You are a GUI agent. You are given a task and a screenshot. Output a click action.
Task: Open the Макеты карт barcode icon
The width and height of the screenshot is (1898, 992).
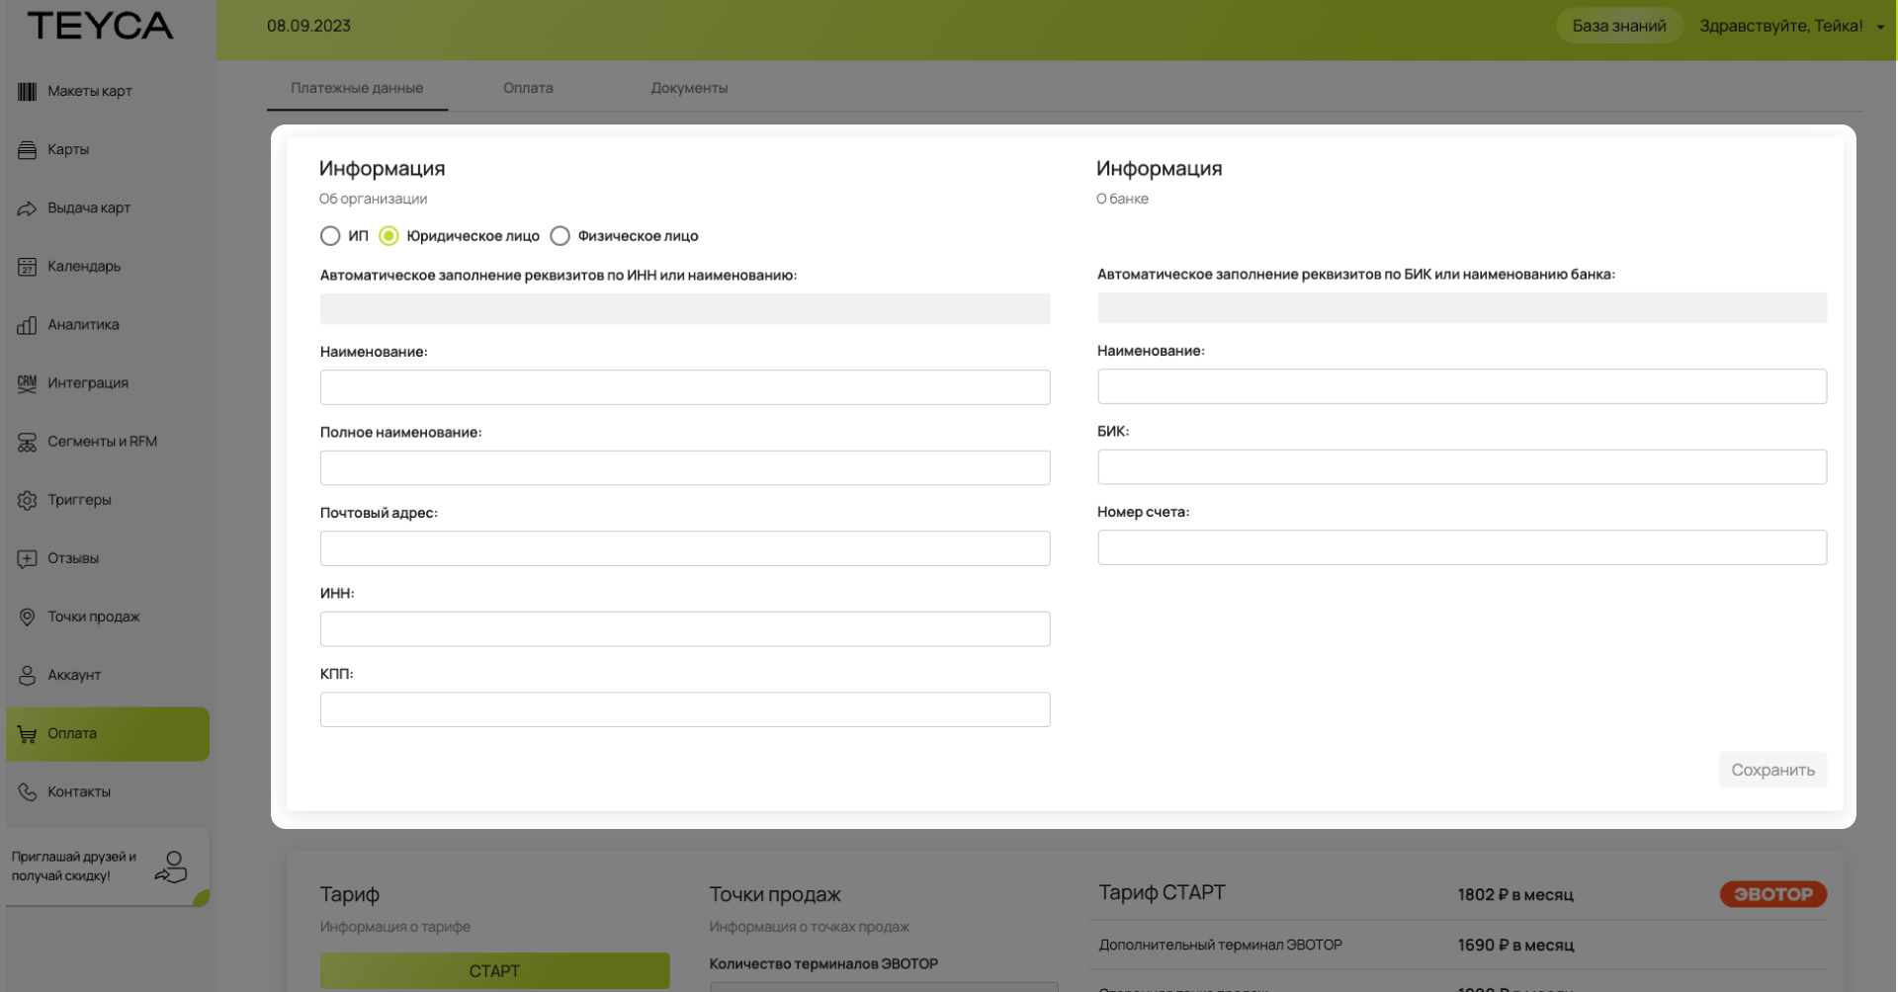coord(27,91)
